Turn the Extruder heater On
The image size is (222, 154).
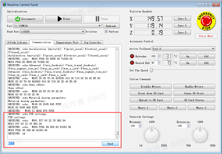[x=188, y=56]
